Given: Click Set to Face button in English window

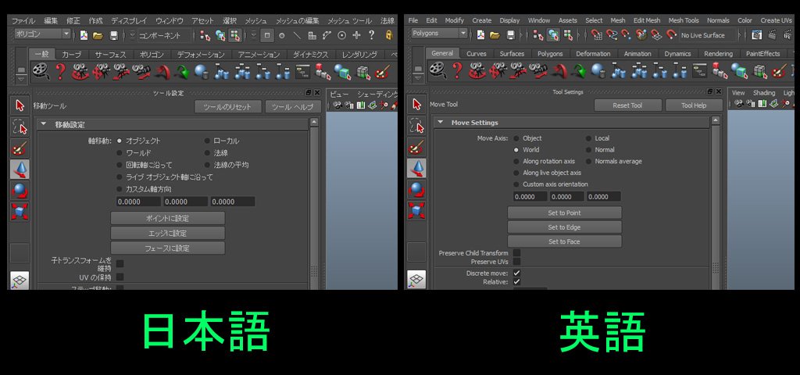Looking at the screenshot, I should pyautogui.click(x=564, y=241).
